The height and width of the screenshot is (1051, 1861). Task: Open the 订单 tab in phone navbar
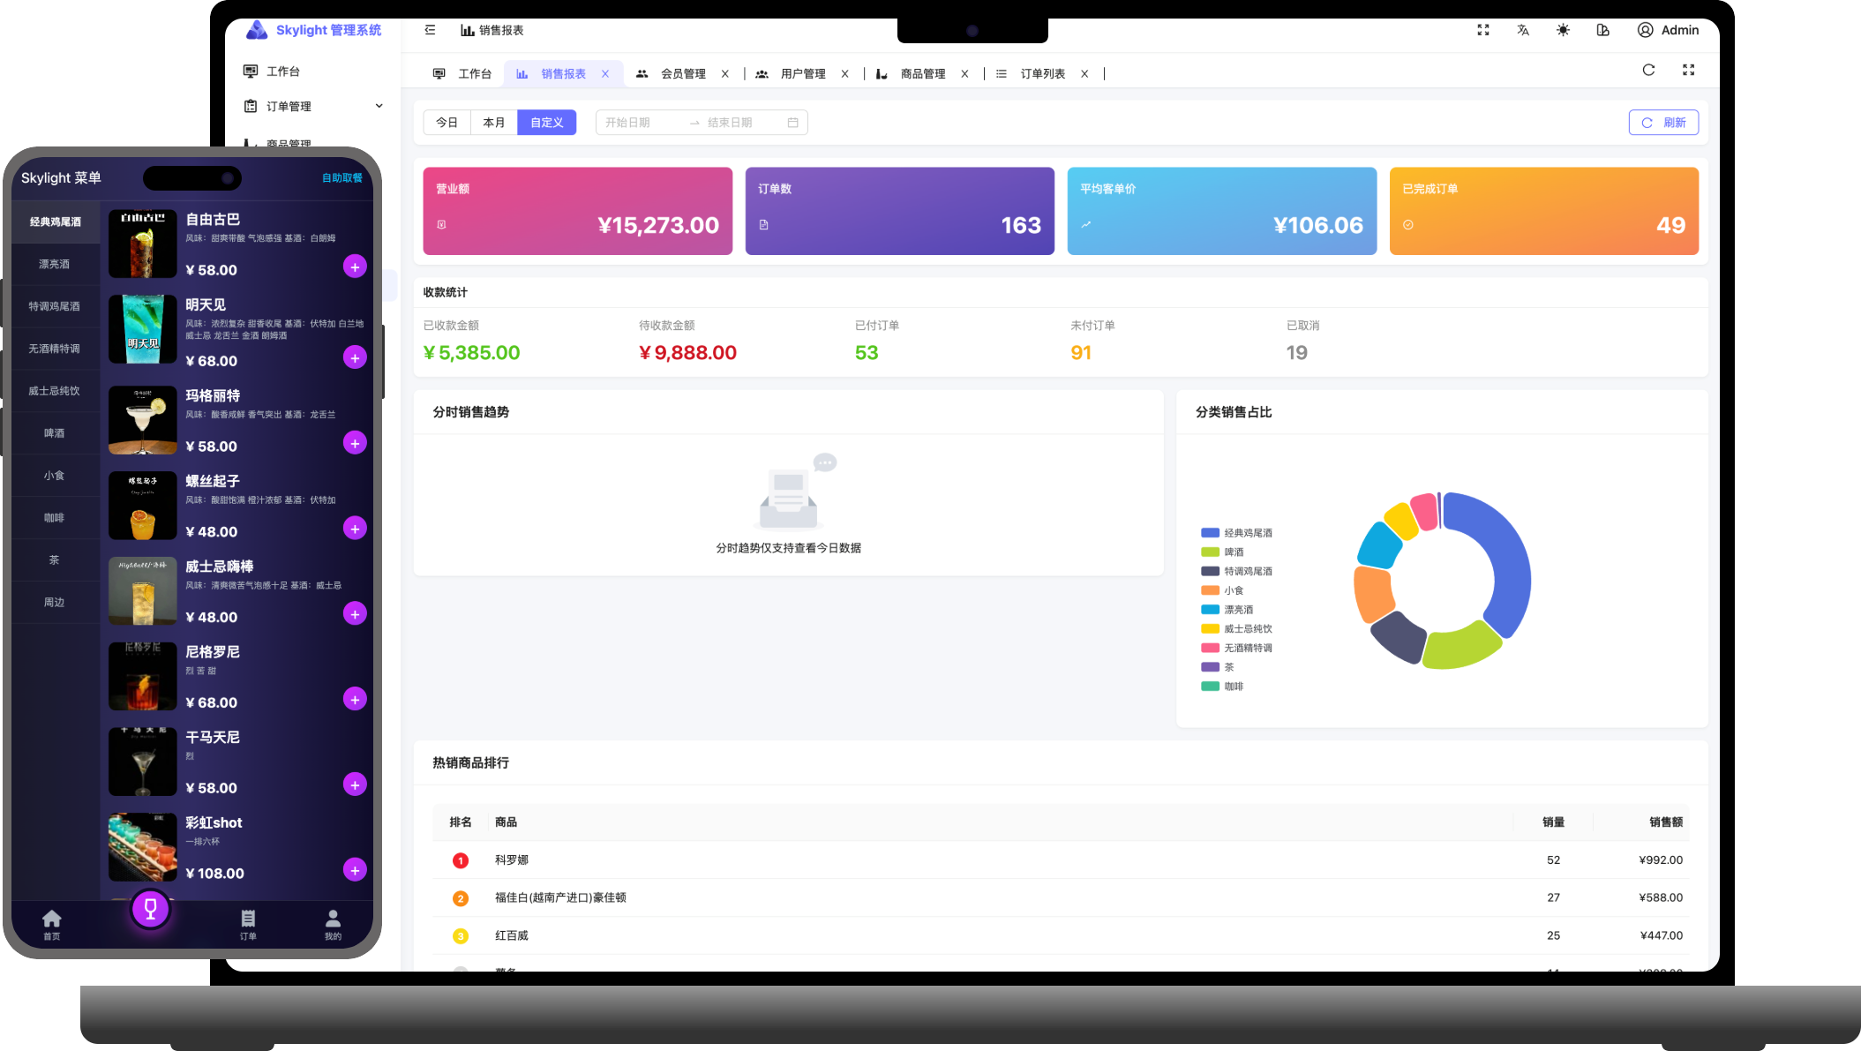[x=248, y=924]
